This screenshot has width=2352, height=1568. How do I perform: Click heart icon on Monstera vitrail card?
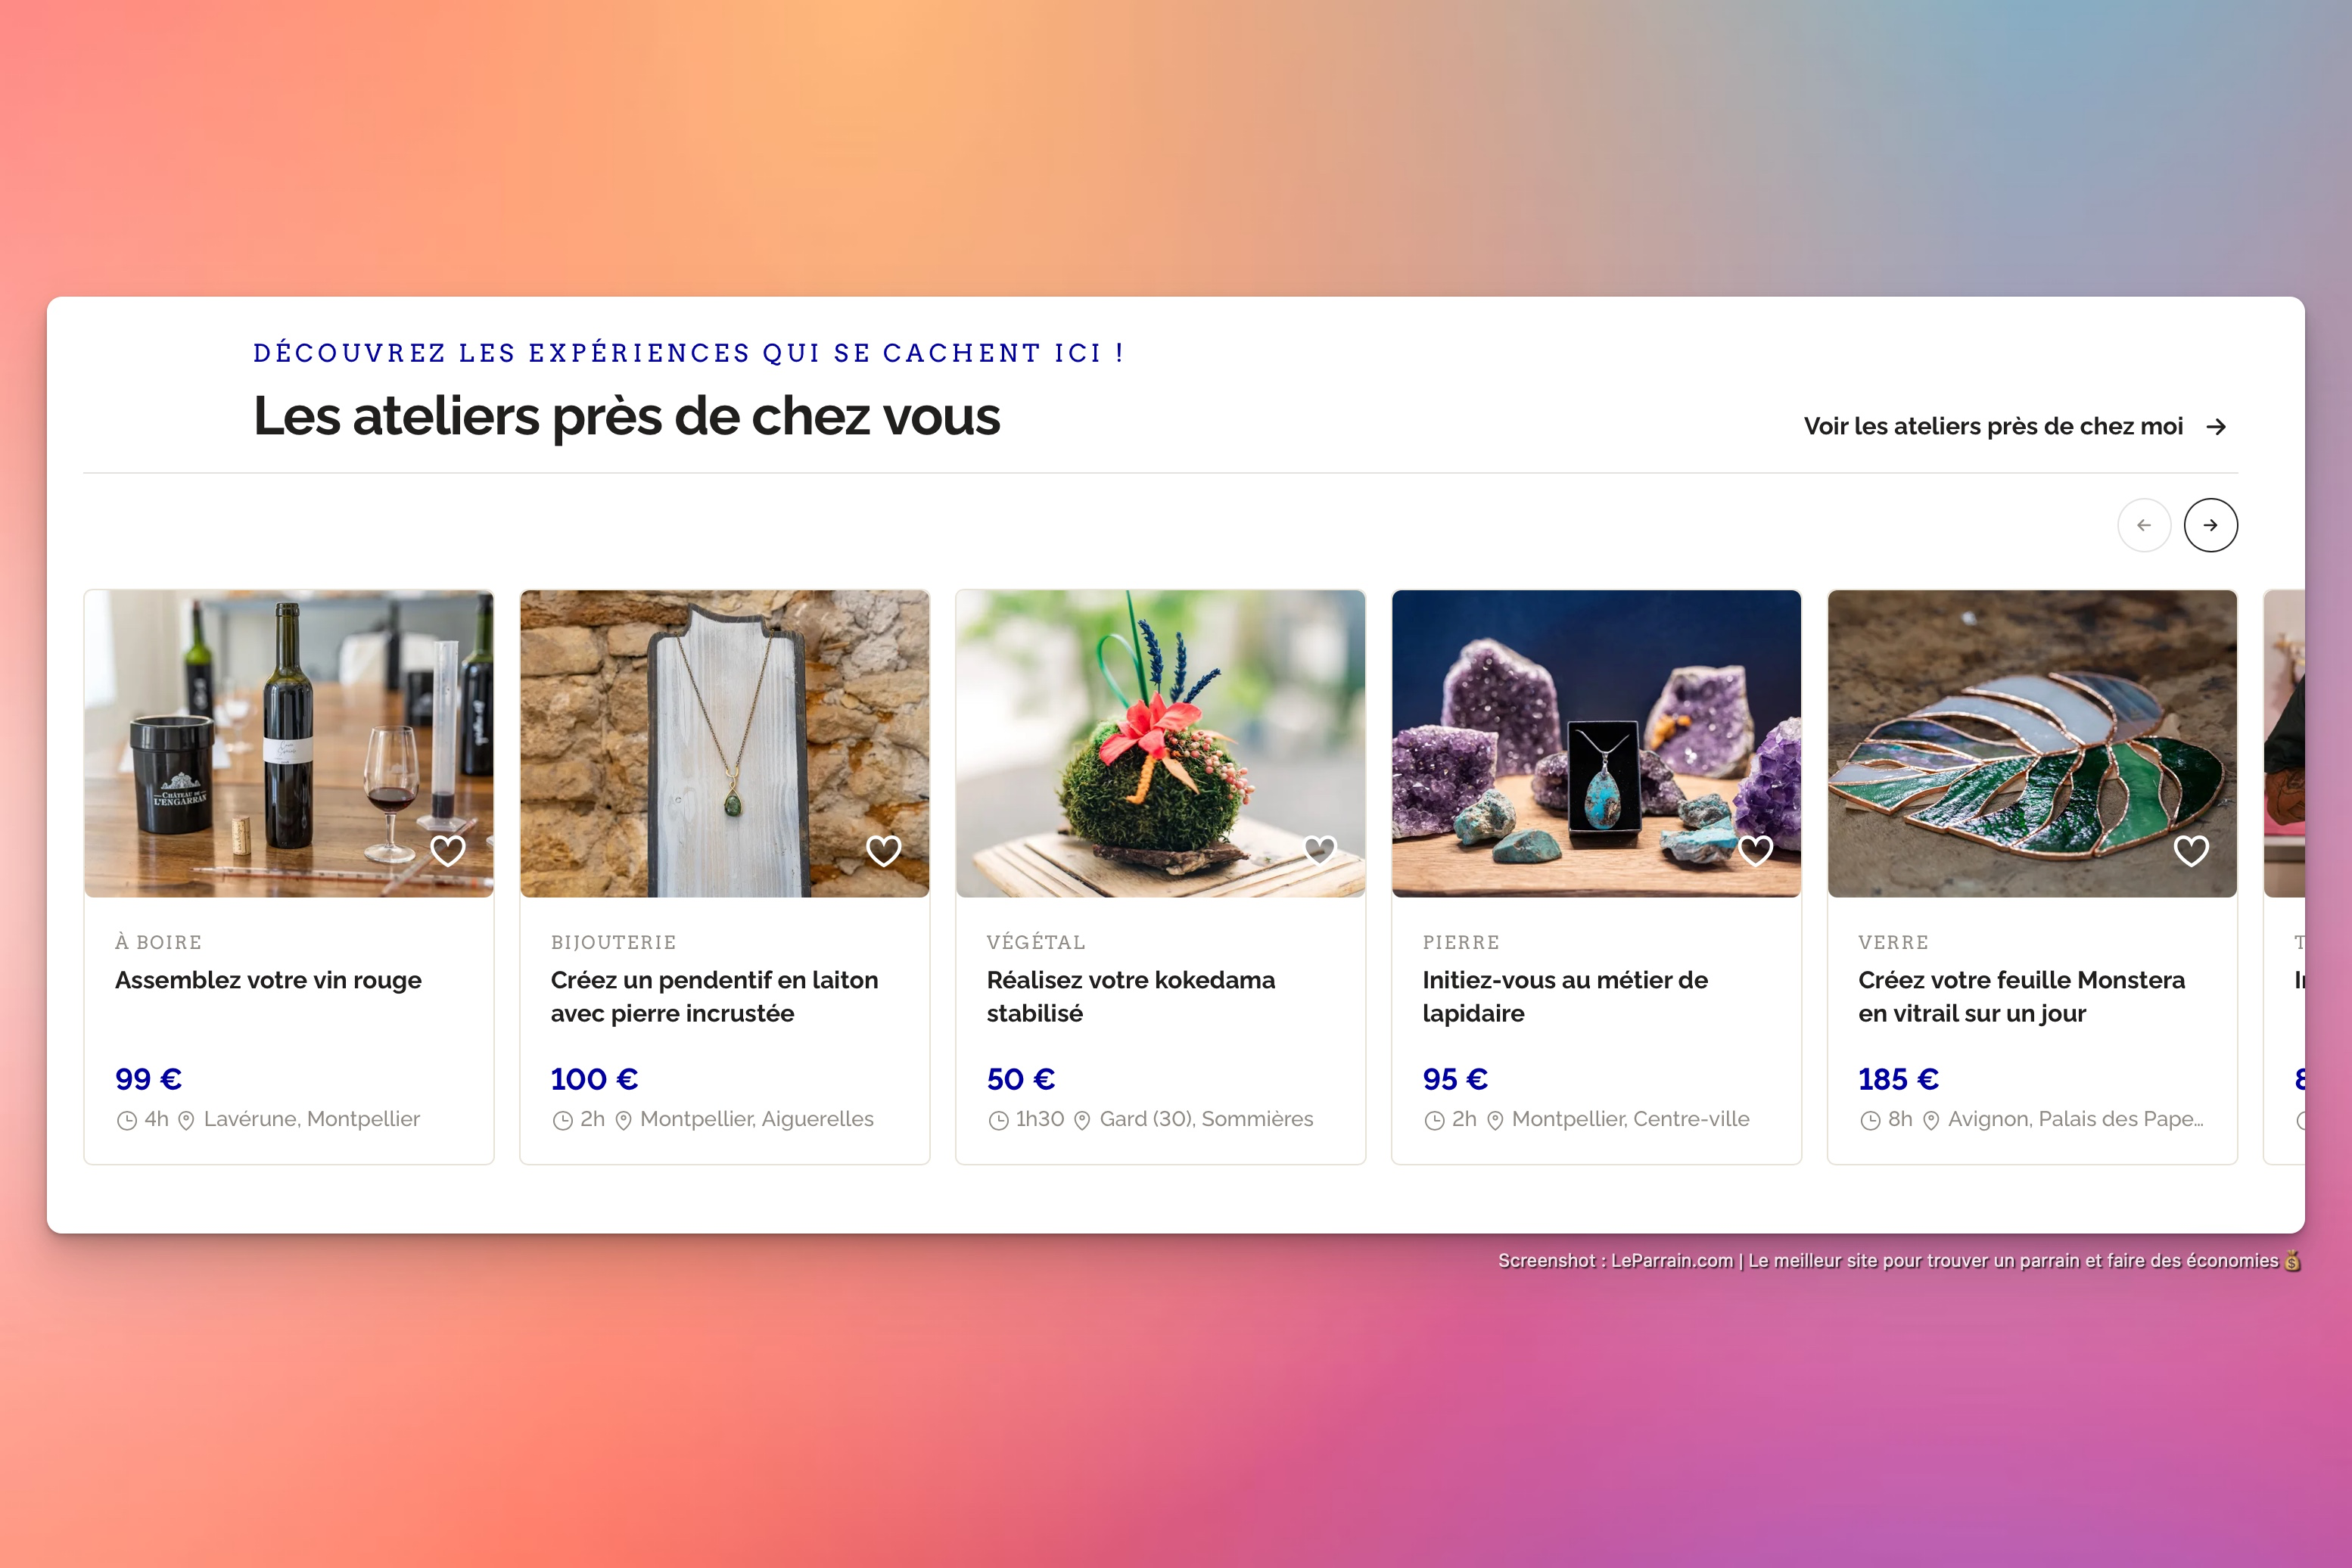(2191, 851)
